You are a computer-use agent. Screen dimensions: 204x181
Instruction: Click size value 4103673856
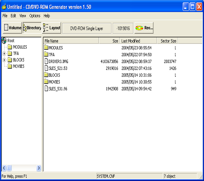tap(109, 62)
